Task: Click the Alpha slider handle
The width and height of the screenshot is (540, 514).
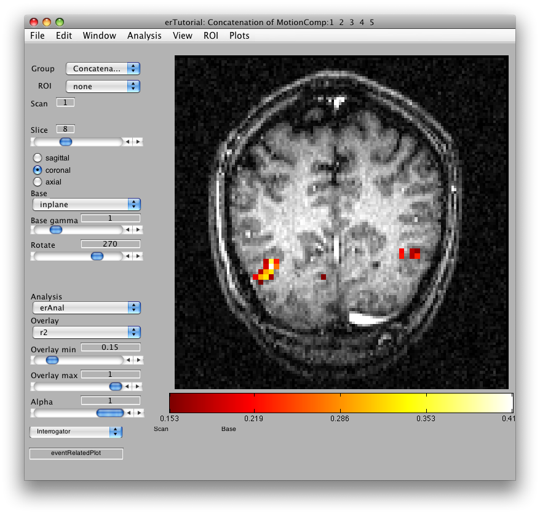Action: [x=110, y=413]
